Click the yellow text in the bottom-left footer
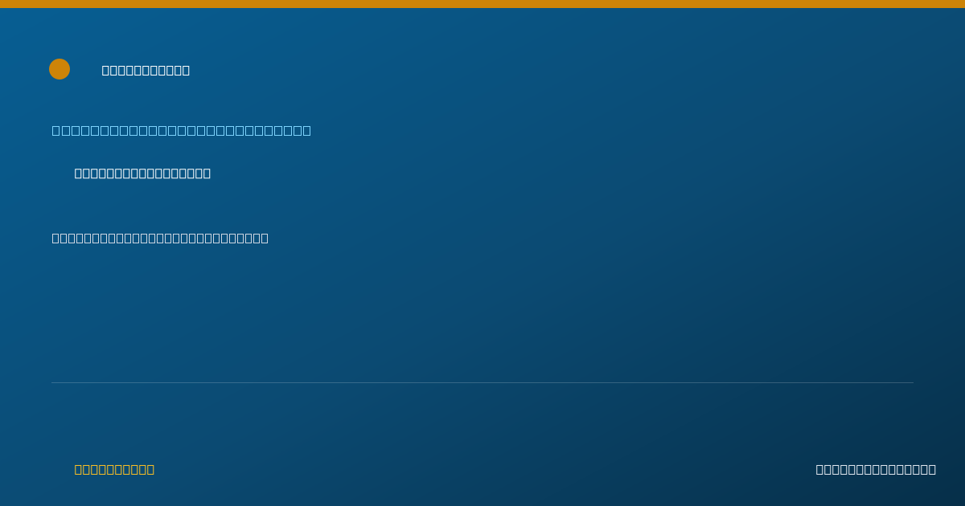The height and width of the screenshot is (506, 965). click(114, 469)
